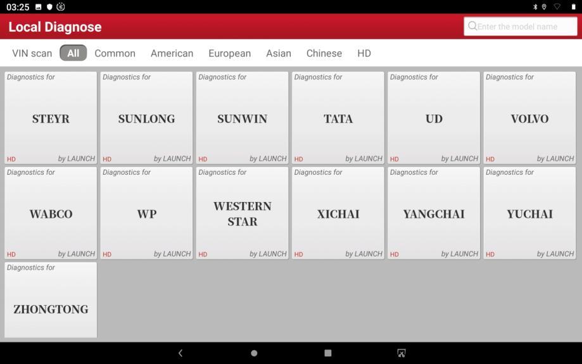Open recent apps square button

(x=328, y=353)
